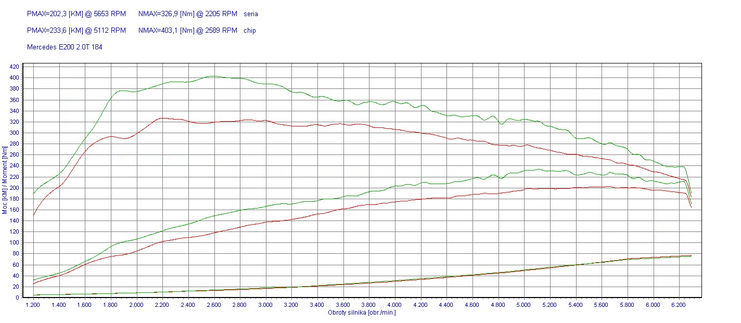This screenshot has height=323, width=741.
Task: Click the 'Mercedes E200 2.0T 184' title
Action: (65, 47)
